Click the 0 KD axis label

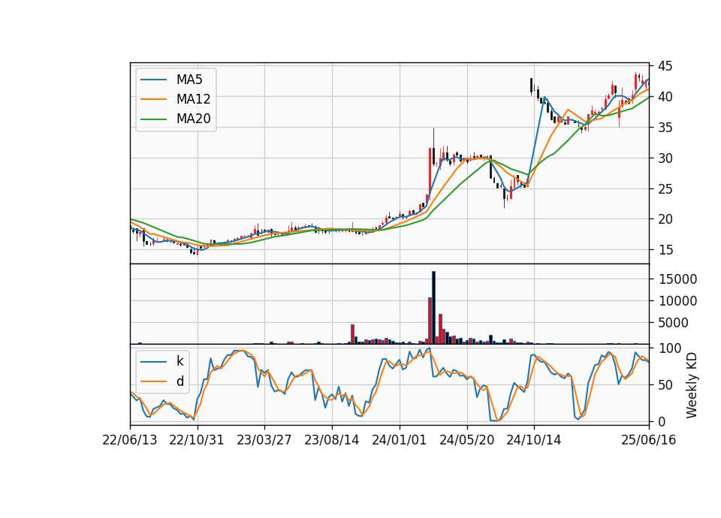point(661,421)
